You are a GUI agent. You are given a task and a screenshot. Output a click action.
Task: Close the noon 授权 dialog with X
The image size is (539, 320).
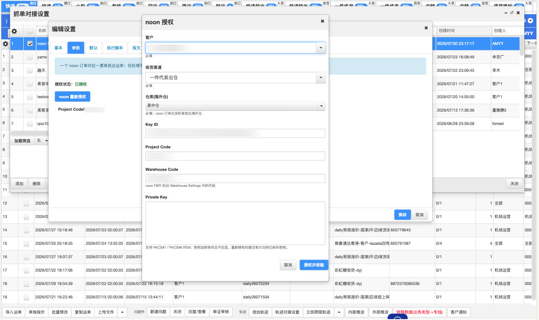tap(322, 21)
